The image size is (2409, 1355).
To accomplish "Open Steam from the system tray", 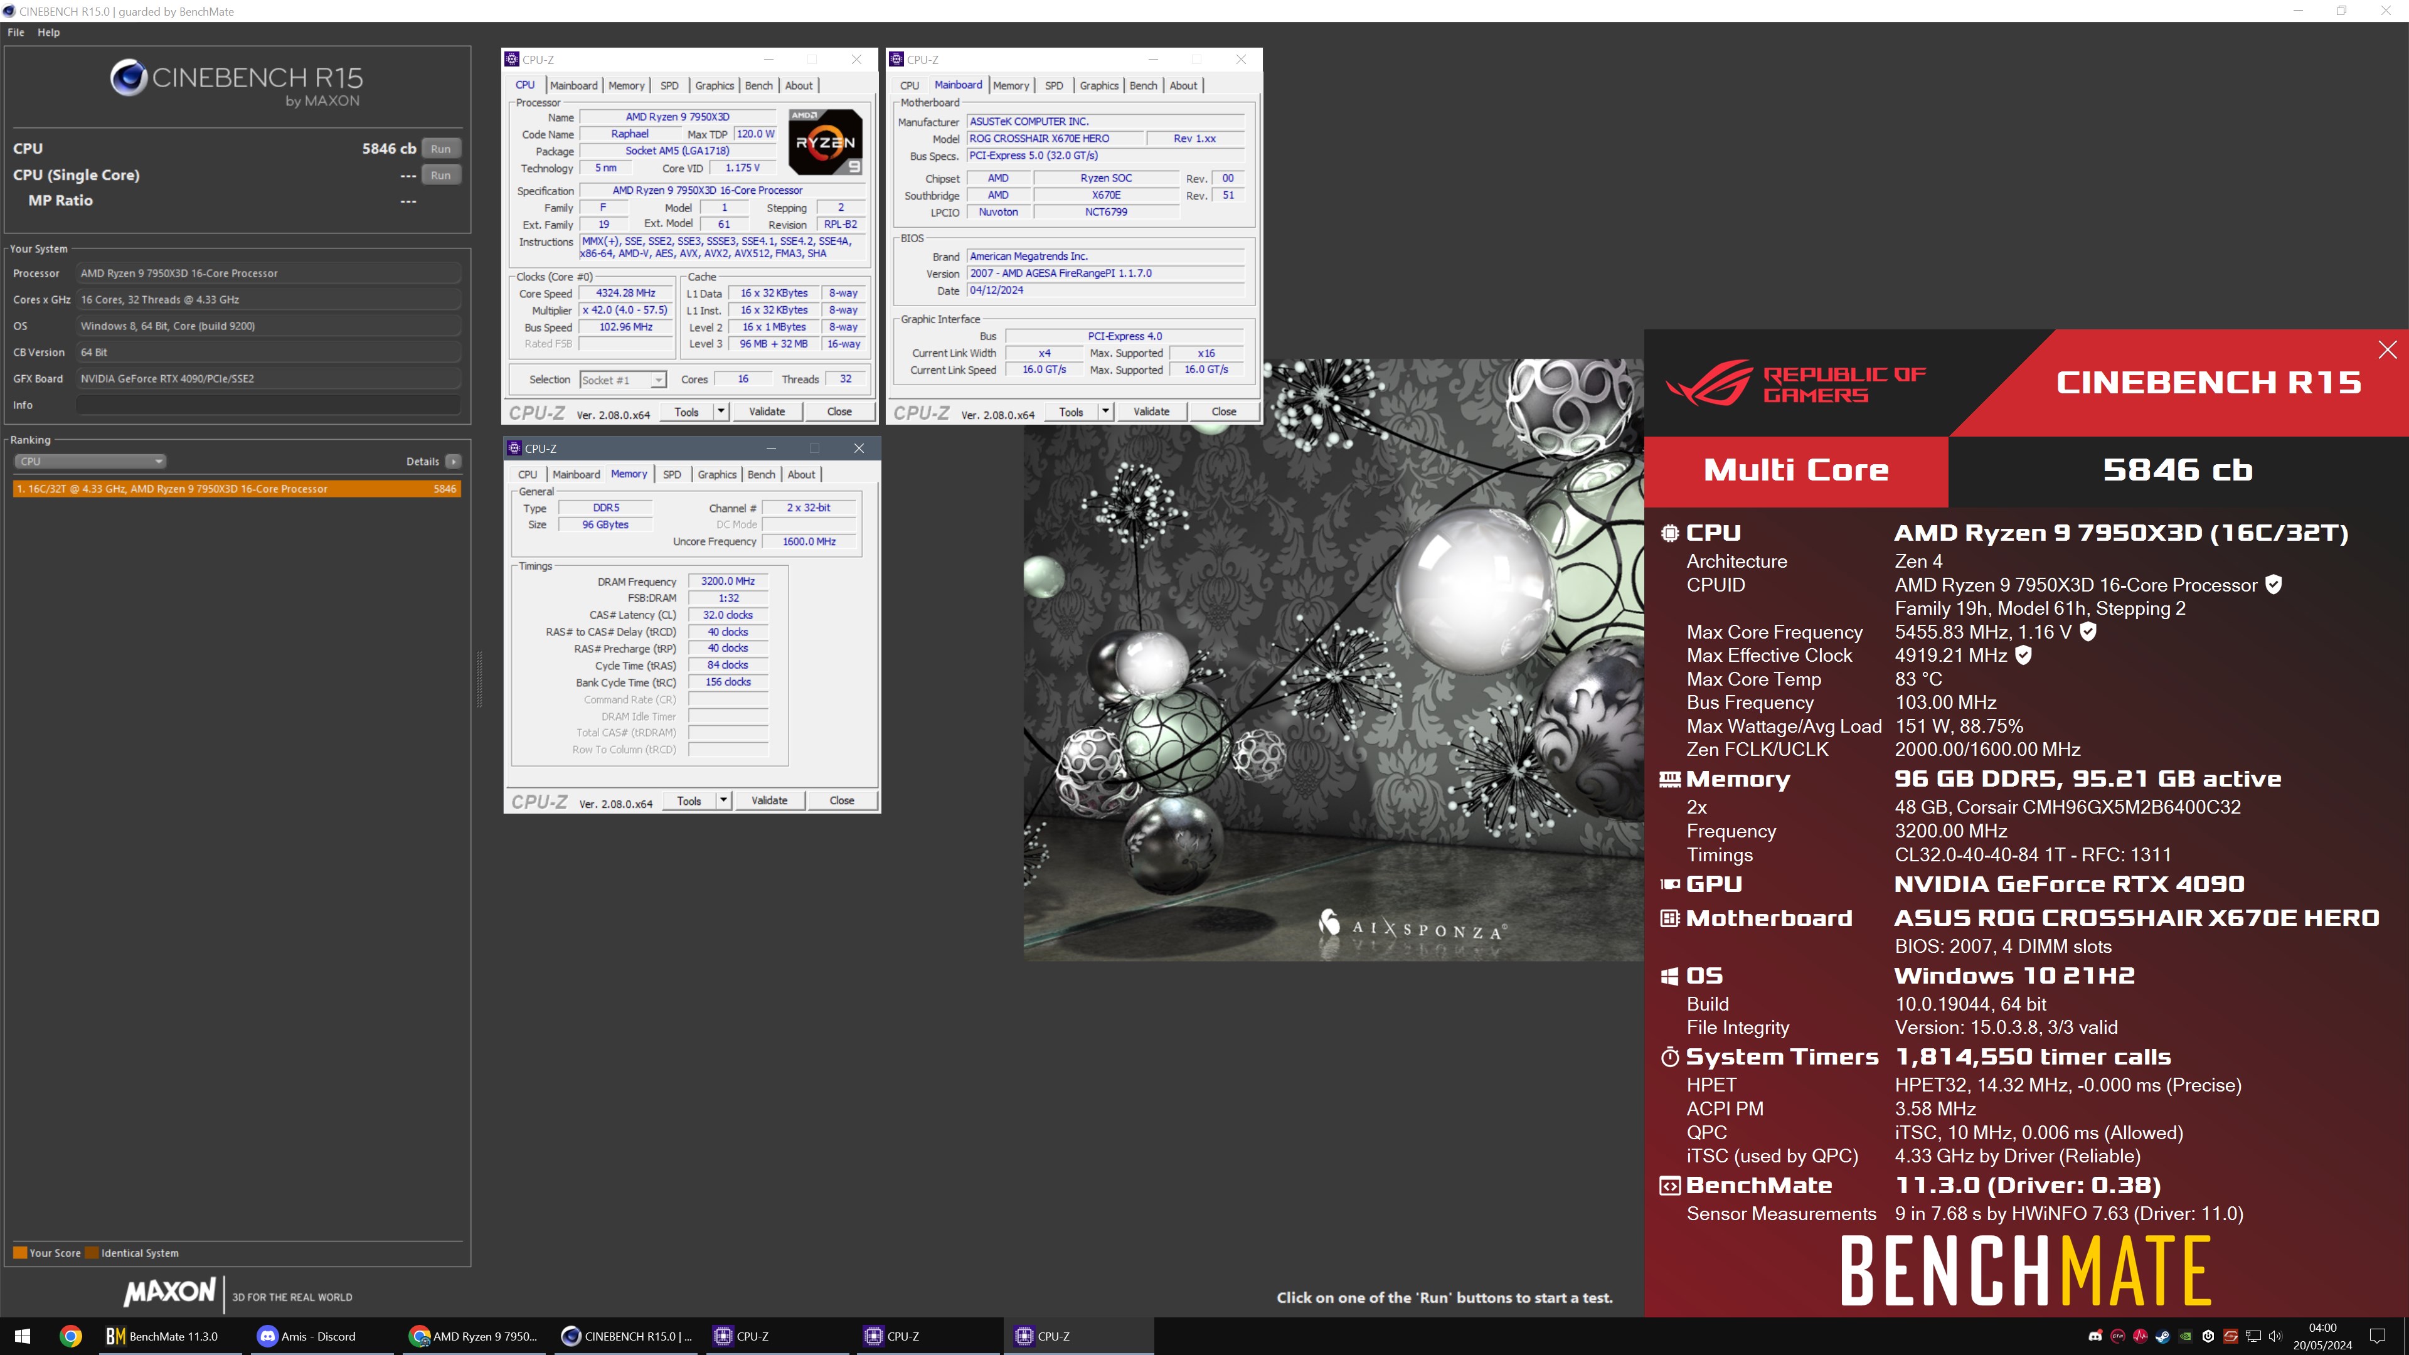I will coord(2162,1336).
